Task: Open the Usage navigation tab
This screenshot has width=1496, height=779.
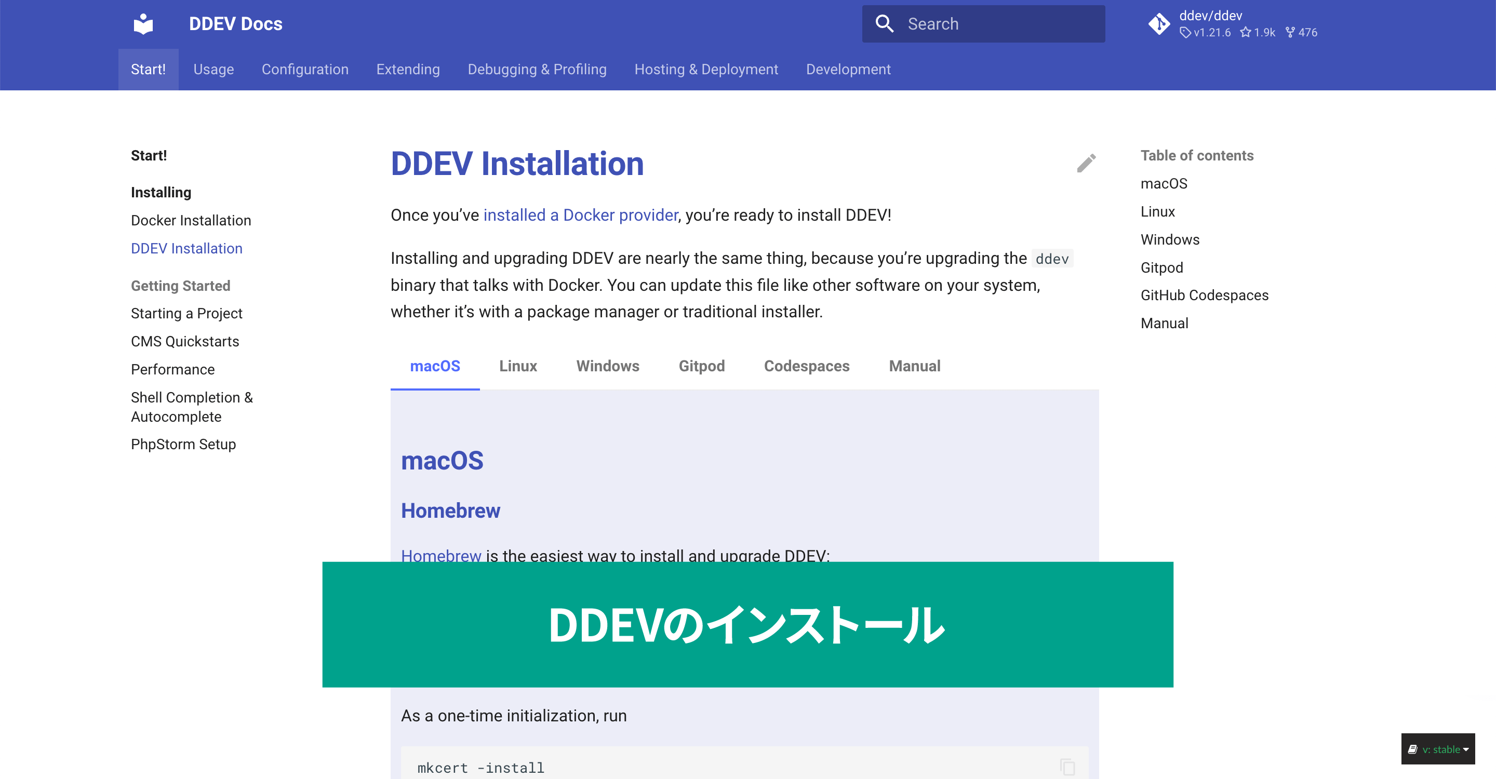Action: coord(213,69)
